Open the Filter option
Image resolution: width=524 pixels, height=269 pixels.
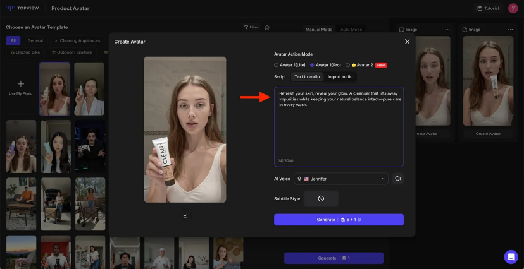click(251, 27)
